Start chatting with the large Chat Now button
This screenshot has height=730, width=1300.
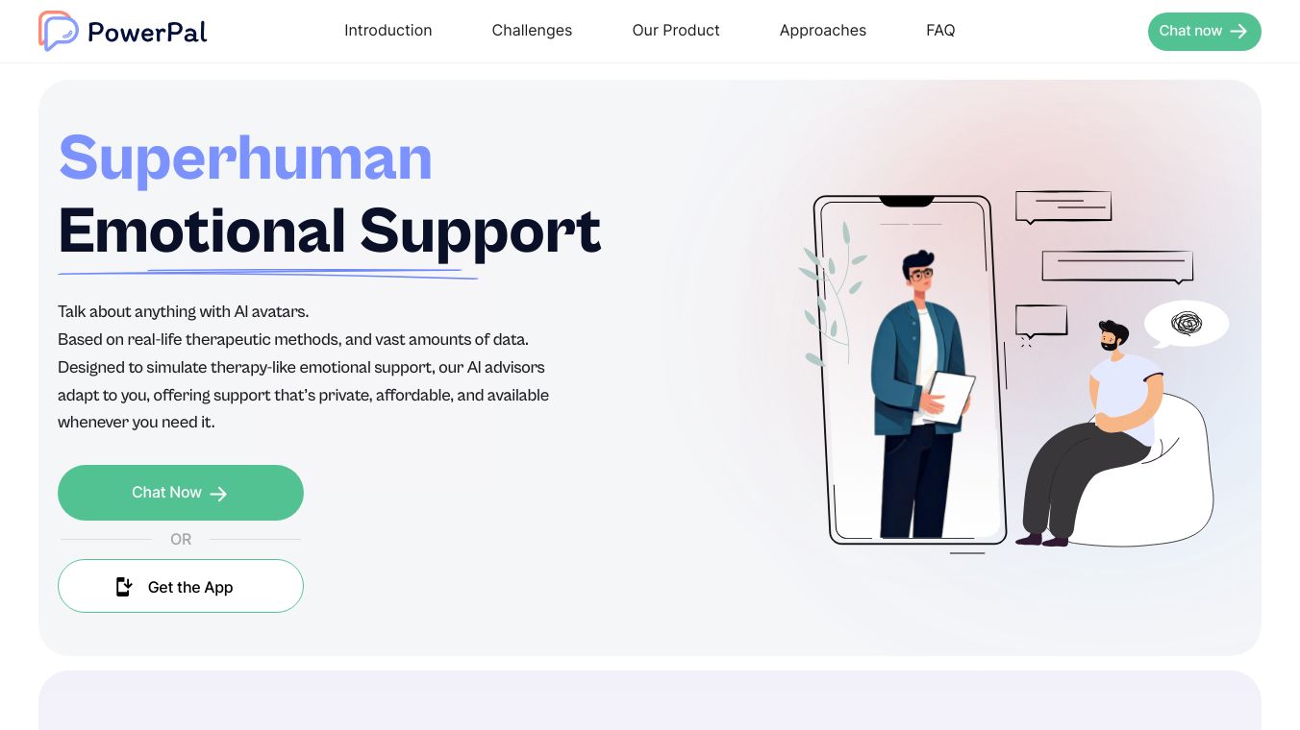181,493
